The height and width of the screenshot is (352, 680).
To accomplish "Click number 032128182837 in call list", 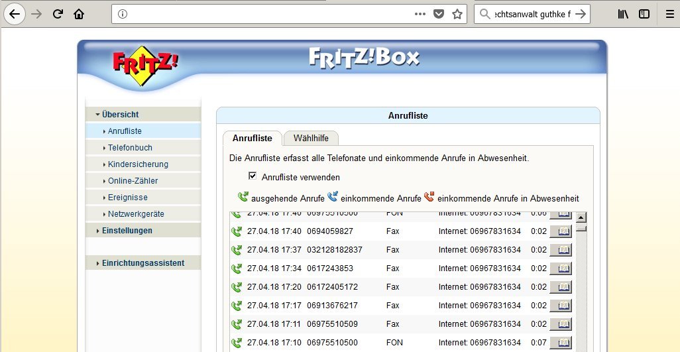I will point(334,250).
